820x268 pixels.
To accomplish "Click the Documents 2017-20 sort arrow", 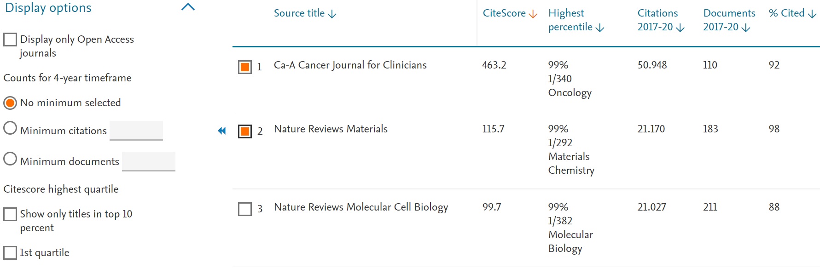I will tap(746, 28).
